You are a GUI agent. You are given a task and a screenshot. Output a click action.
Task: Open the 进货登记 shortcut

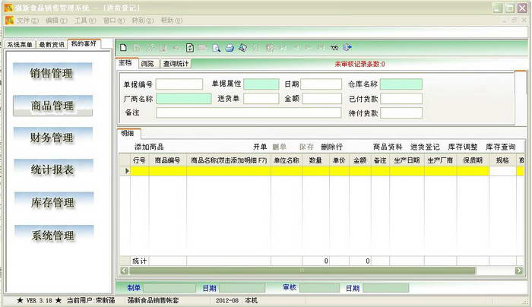click(x=425, y=147)
